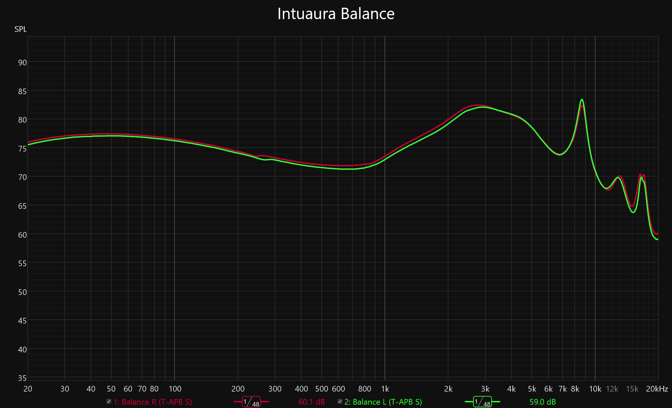Click the 90 dB vertical axis label
Screen dimensions: 672x408
click(22, 63)
